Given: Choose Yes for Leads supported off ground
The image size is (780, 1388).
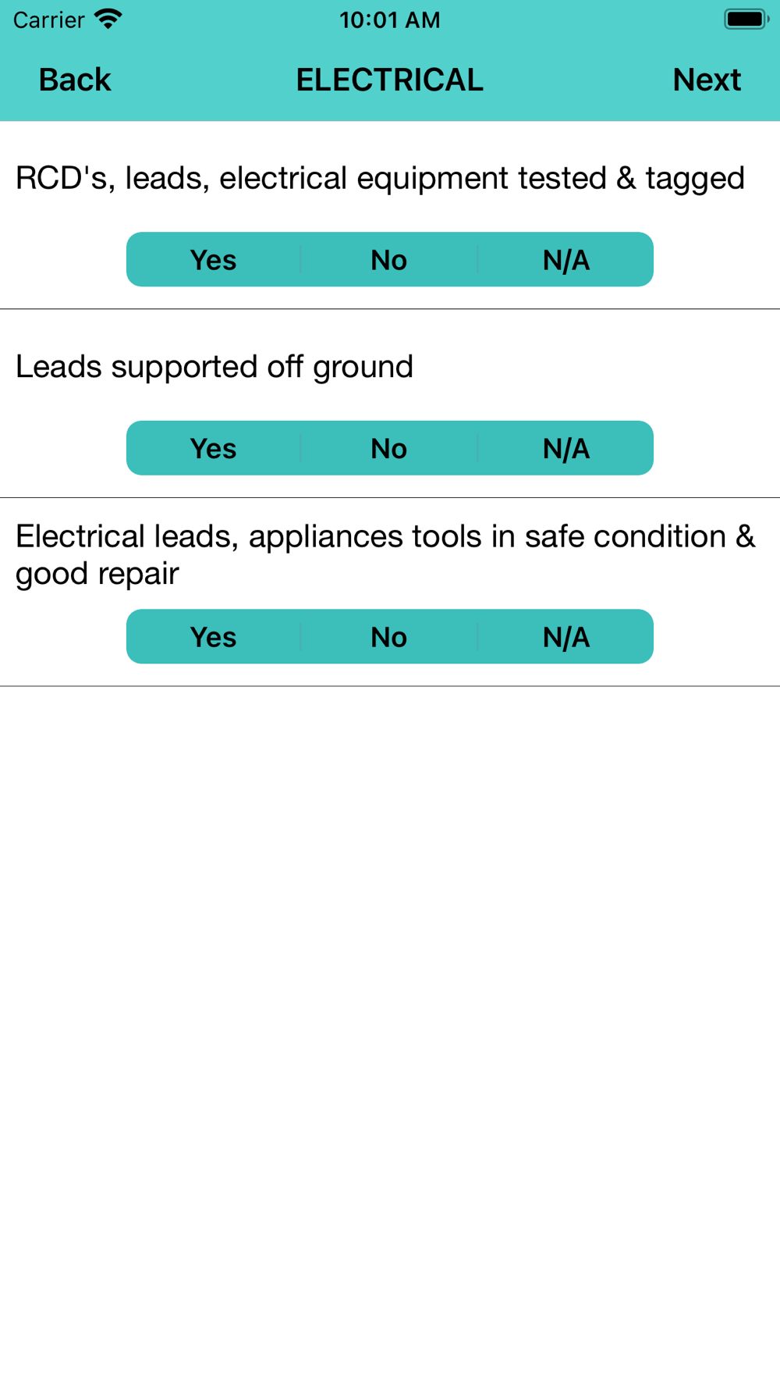Looking at the screenshot, I should click(214, 449).
